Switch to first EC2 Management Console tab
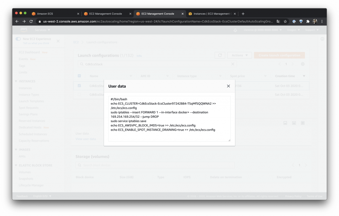The width and height of the screenshot is (339, 216). (108, 14)
